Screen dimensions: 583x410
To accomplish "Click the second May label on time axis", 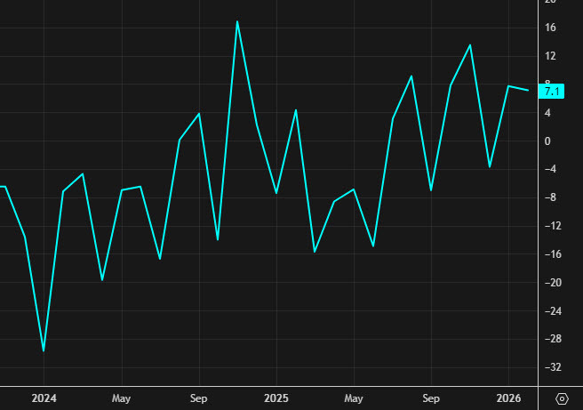I will coord(354,398).
